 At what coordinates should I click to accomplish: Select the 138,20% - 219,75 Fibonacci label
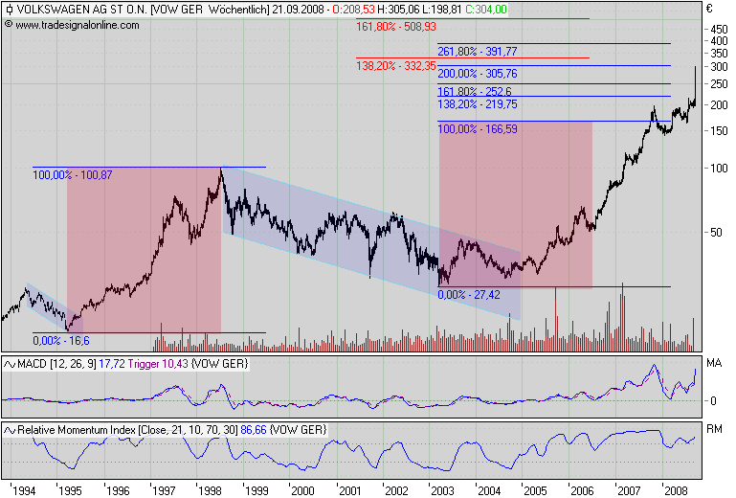478,104
